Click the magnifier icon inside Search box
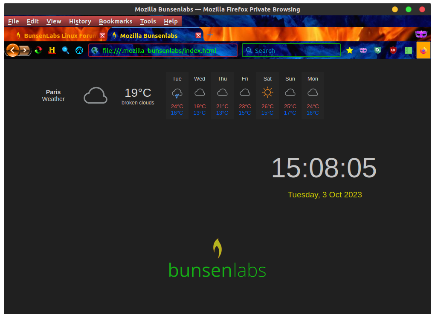435x318 pixels. click(249, 50)
